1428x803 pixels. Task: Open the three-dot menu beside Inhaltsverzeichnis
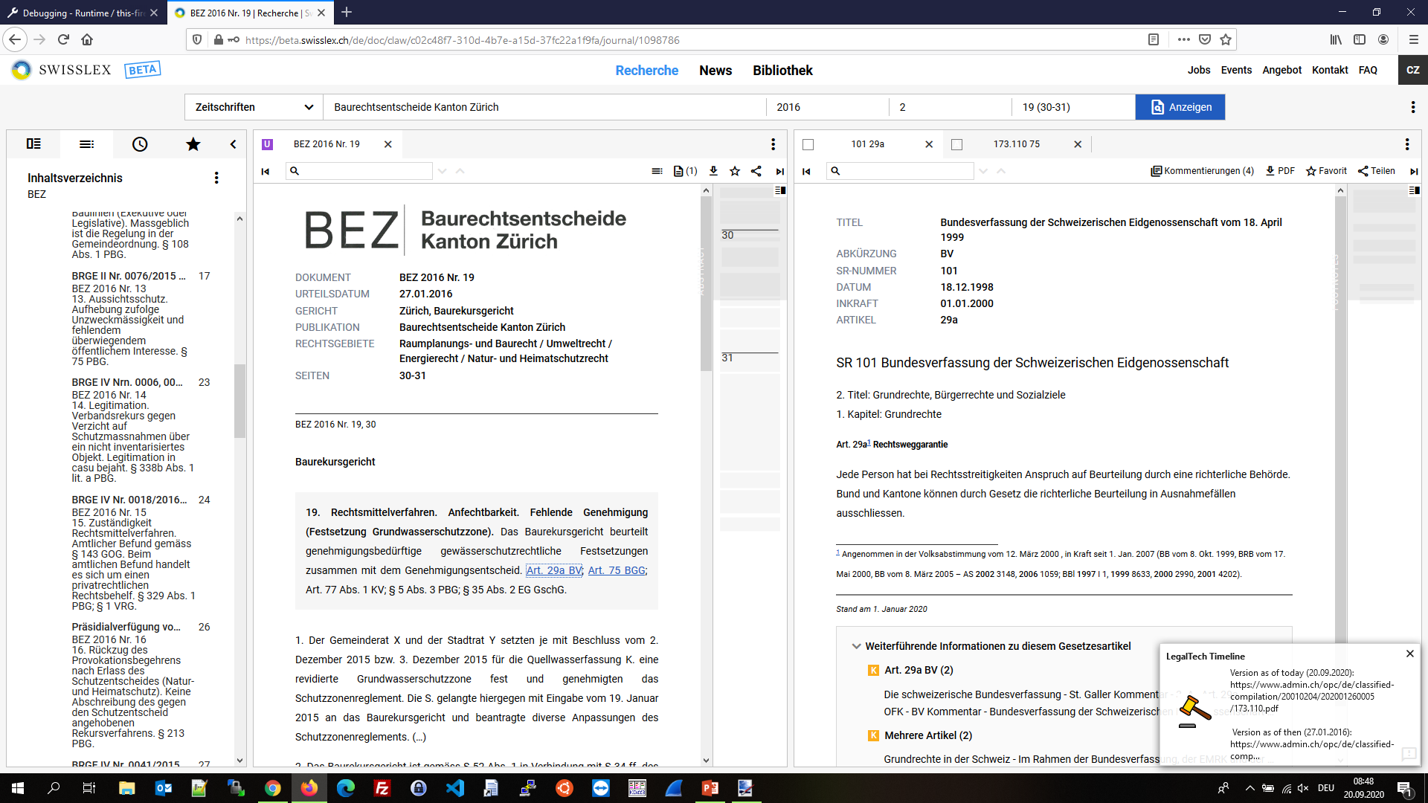coord(216,178)
